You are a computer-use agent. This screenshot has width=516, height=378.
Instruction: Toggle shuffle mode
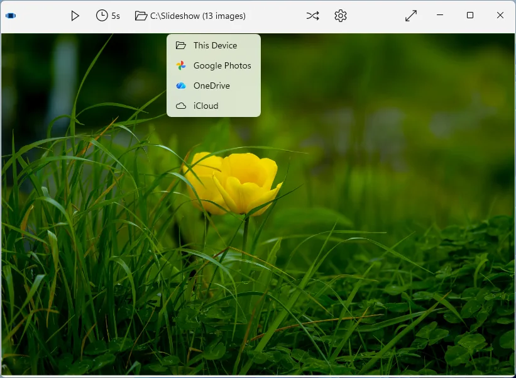coord(312,16)
